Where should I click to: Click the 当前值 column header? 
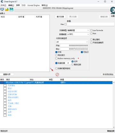point(21,17)
